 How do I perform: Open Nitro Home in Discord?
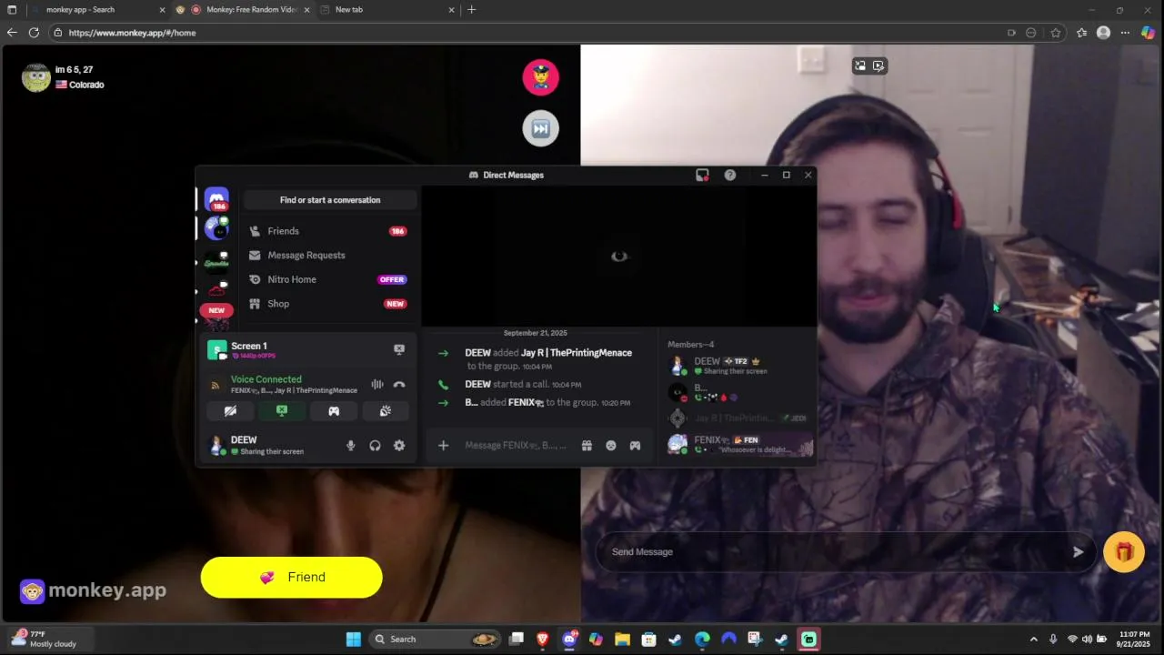[330, 279]
